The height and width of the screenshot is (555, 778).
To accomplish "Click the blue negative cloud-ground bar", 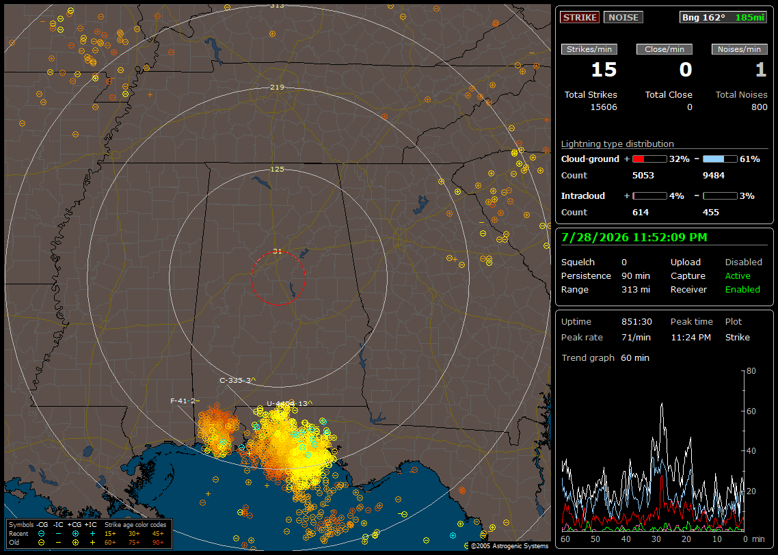I will click(x=720, y=159).
